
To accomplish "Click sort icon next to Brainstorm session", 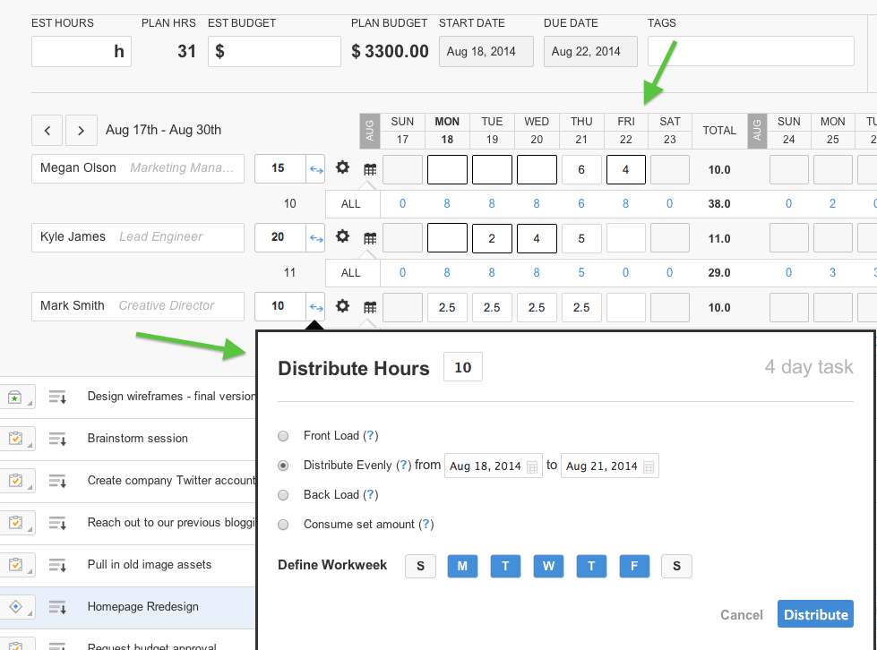I will [57, 439].
